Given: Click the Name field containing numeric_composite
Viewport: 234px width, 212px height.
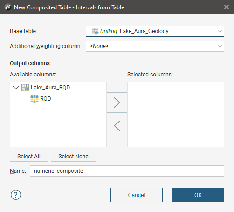Looking at the screenshot, I should coord(127,171).
